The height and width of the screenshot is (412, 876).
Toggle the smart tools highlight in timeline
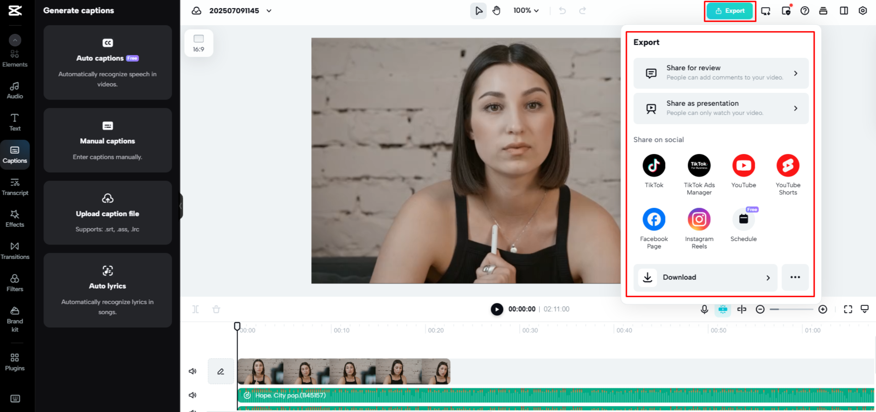[723, 309]
